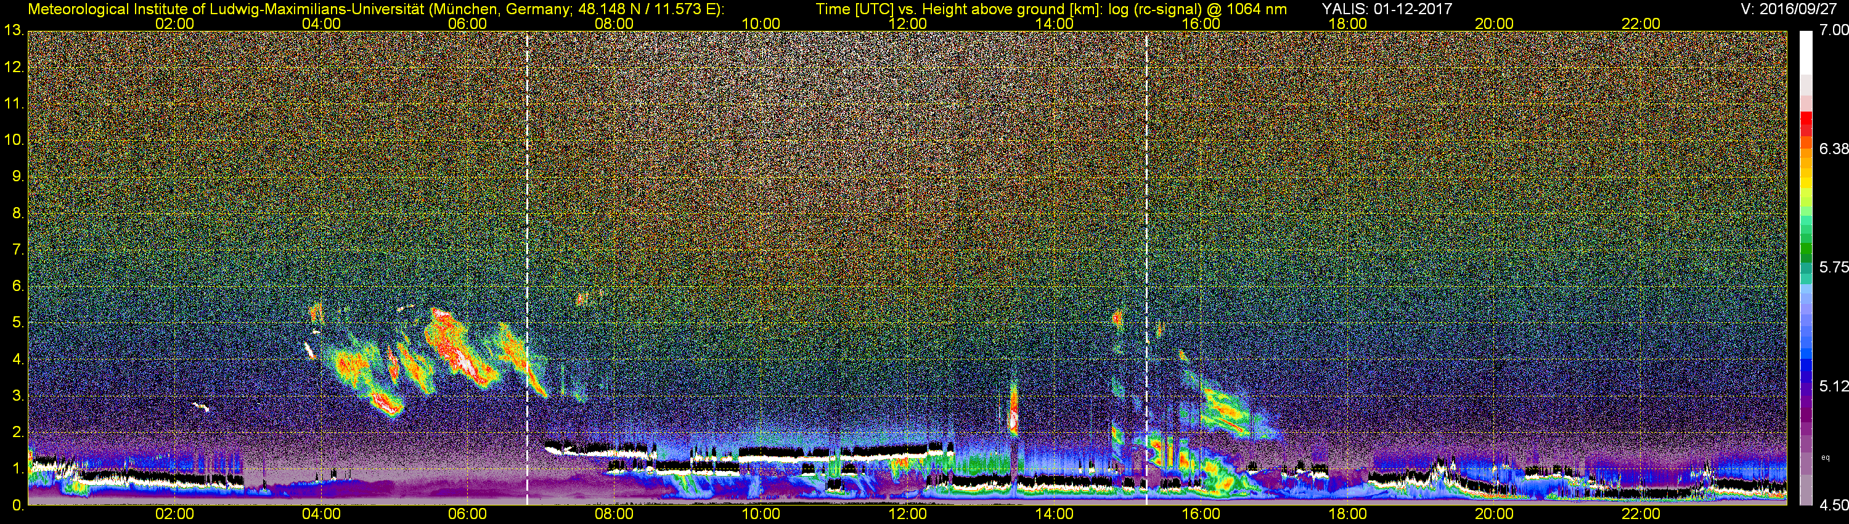Click the 18:00 label on the top time axis
1849x524 pixels.
pyautogui.click(x=1347, y=23)
